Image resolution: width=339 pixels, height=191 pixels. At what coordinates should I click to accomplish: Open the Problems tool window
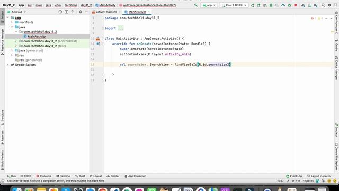tap(43, 176)
